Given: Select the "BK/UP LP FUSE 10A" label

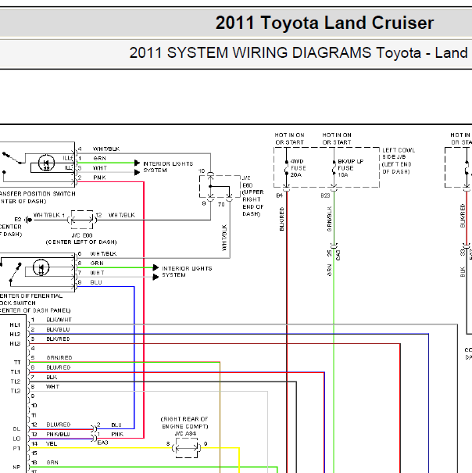Looking at the screenshot, I should pos(350,168).
